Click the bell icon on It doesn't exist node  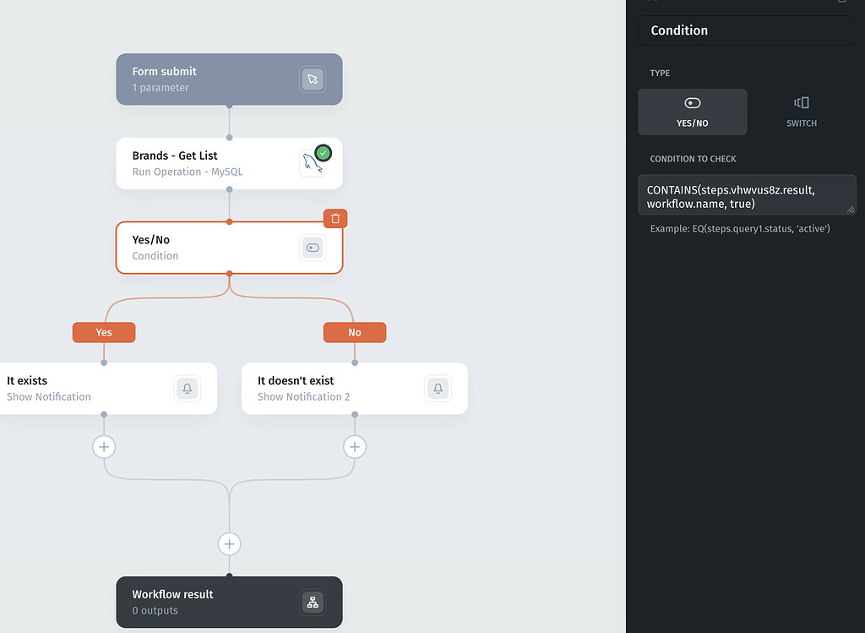point(438,389)
